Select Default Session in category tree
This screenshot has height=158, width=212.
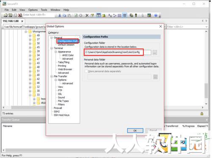[66, 45]
